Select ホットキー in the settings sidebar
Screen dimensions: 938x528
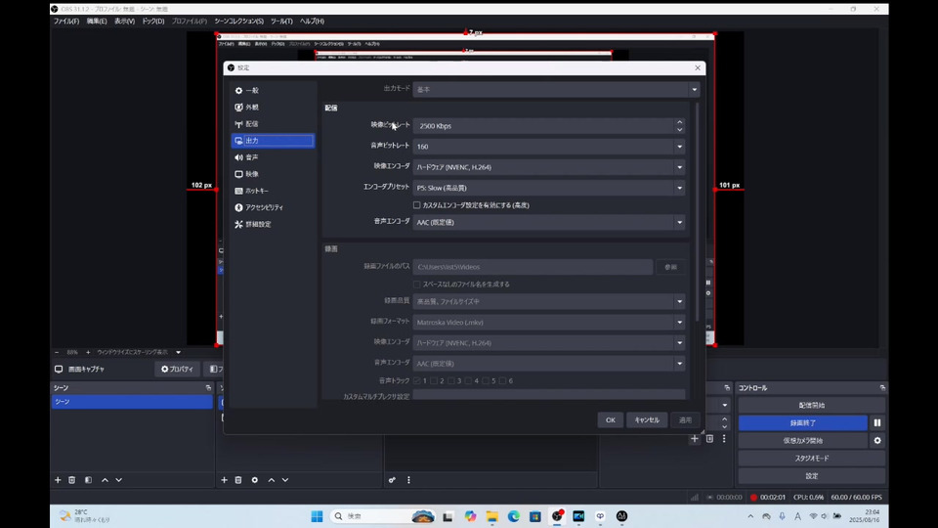coord(273,191)
